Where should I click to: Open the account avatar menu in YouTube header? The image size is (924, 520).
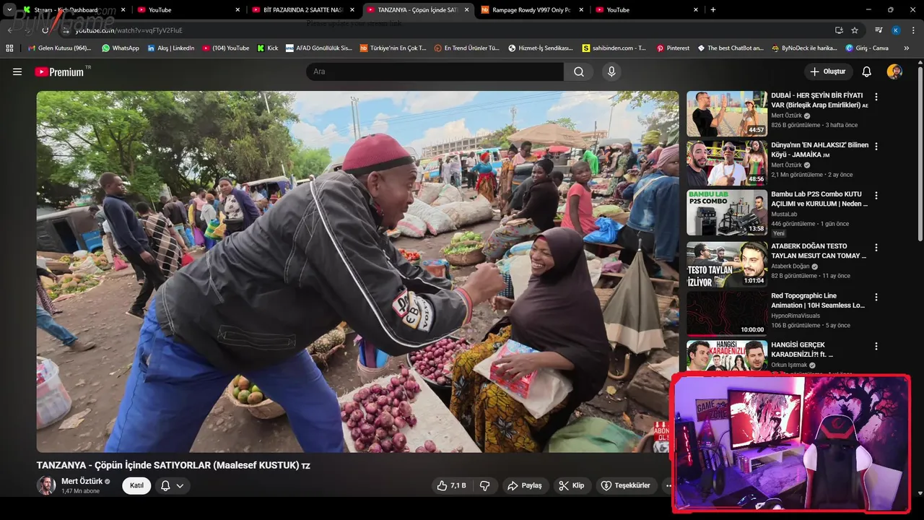click(894, 71)
